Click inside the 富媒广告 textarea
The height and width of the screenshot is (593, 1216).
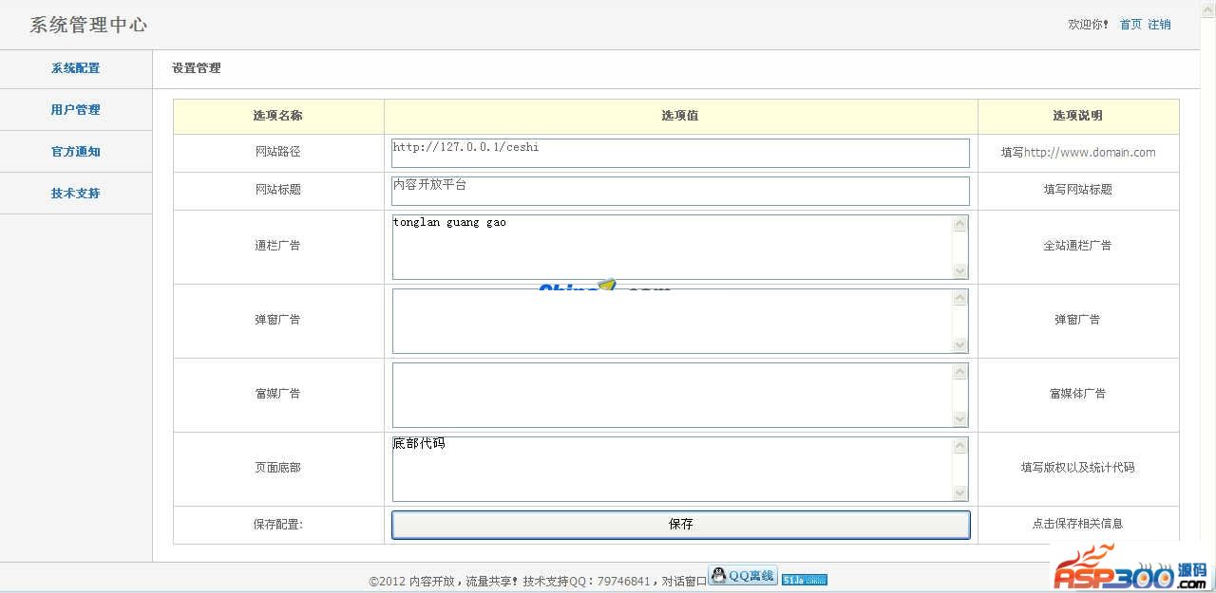[x=672, y=395]
